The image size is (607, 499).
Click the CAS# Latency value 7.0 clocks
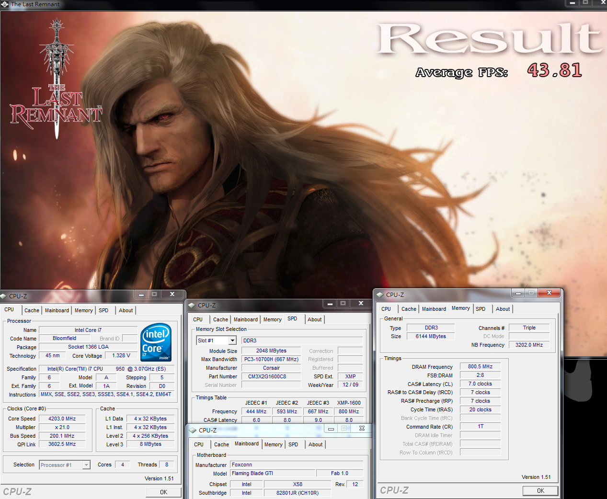pyautogui.click(x=480, y=384)
